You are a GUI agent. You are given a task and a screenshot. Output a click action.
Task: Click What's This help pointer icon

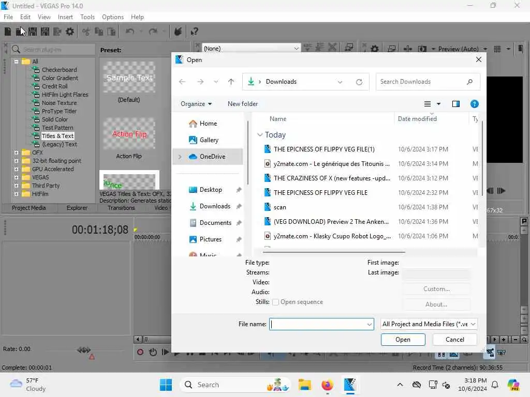[194, 32]
